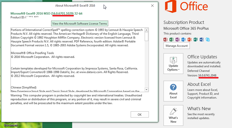Click the PowerPoint icon under product contains
This screenshot has height=128, width=232.
click(x=190, y=40)
